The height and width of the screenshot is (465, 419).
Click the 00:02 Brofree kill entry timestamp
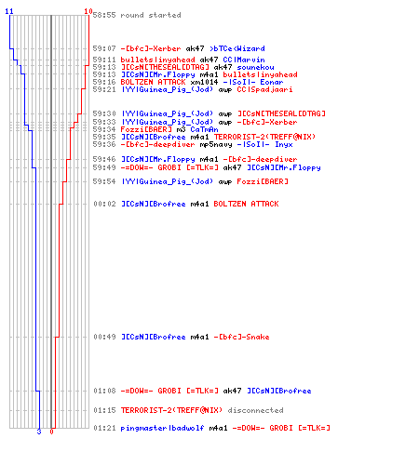tap(104, 204)
